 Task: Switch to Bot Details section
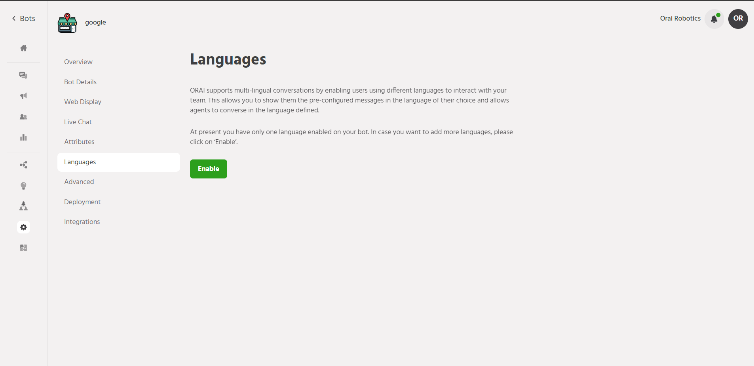(80, 82)
